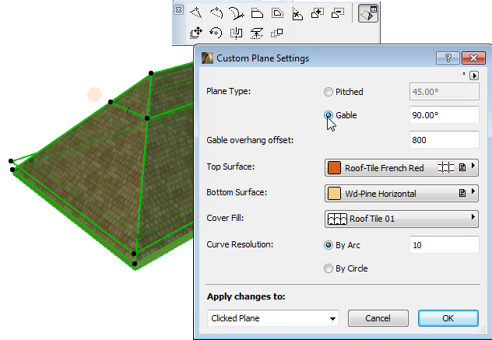Click the Plane Type label text
The image size is (492, 340).
coord(228,91)
